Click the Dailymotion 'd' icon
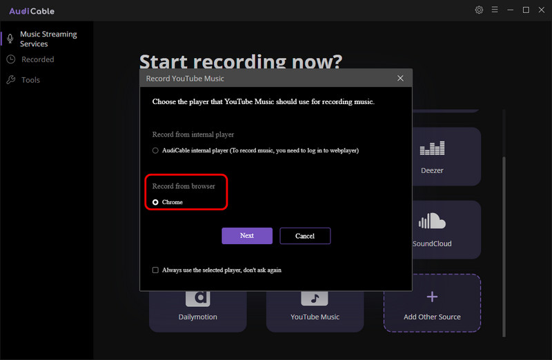This screenshot has height=360, width=552. pos(197,298)
